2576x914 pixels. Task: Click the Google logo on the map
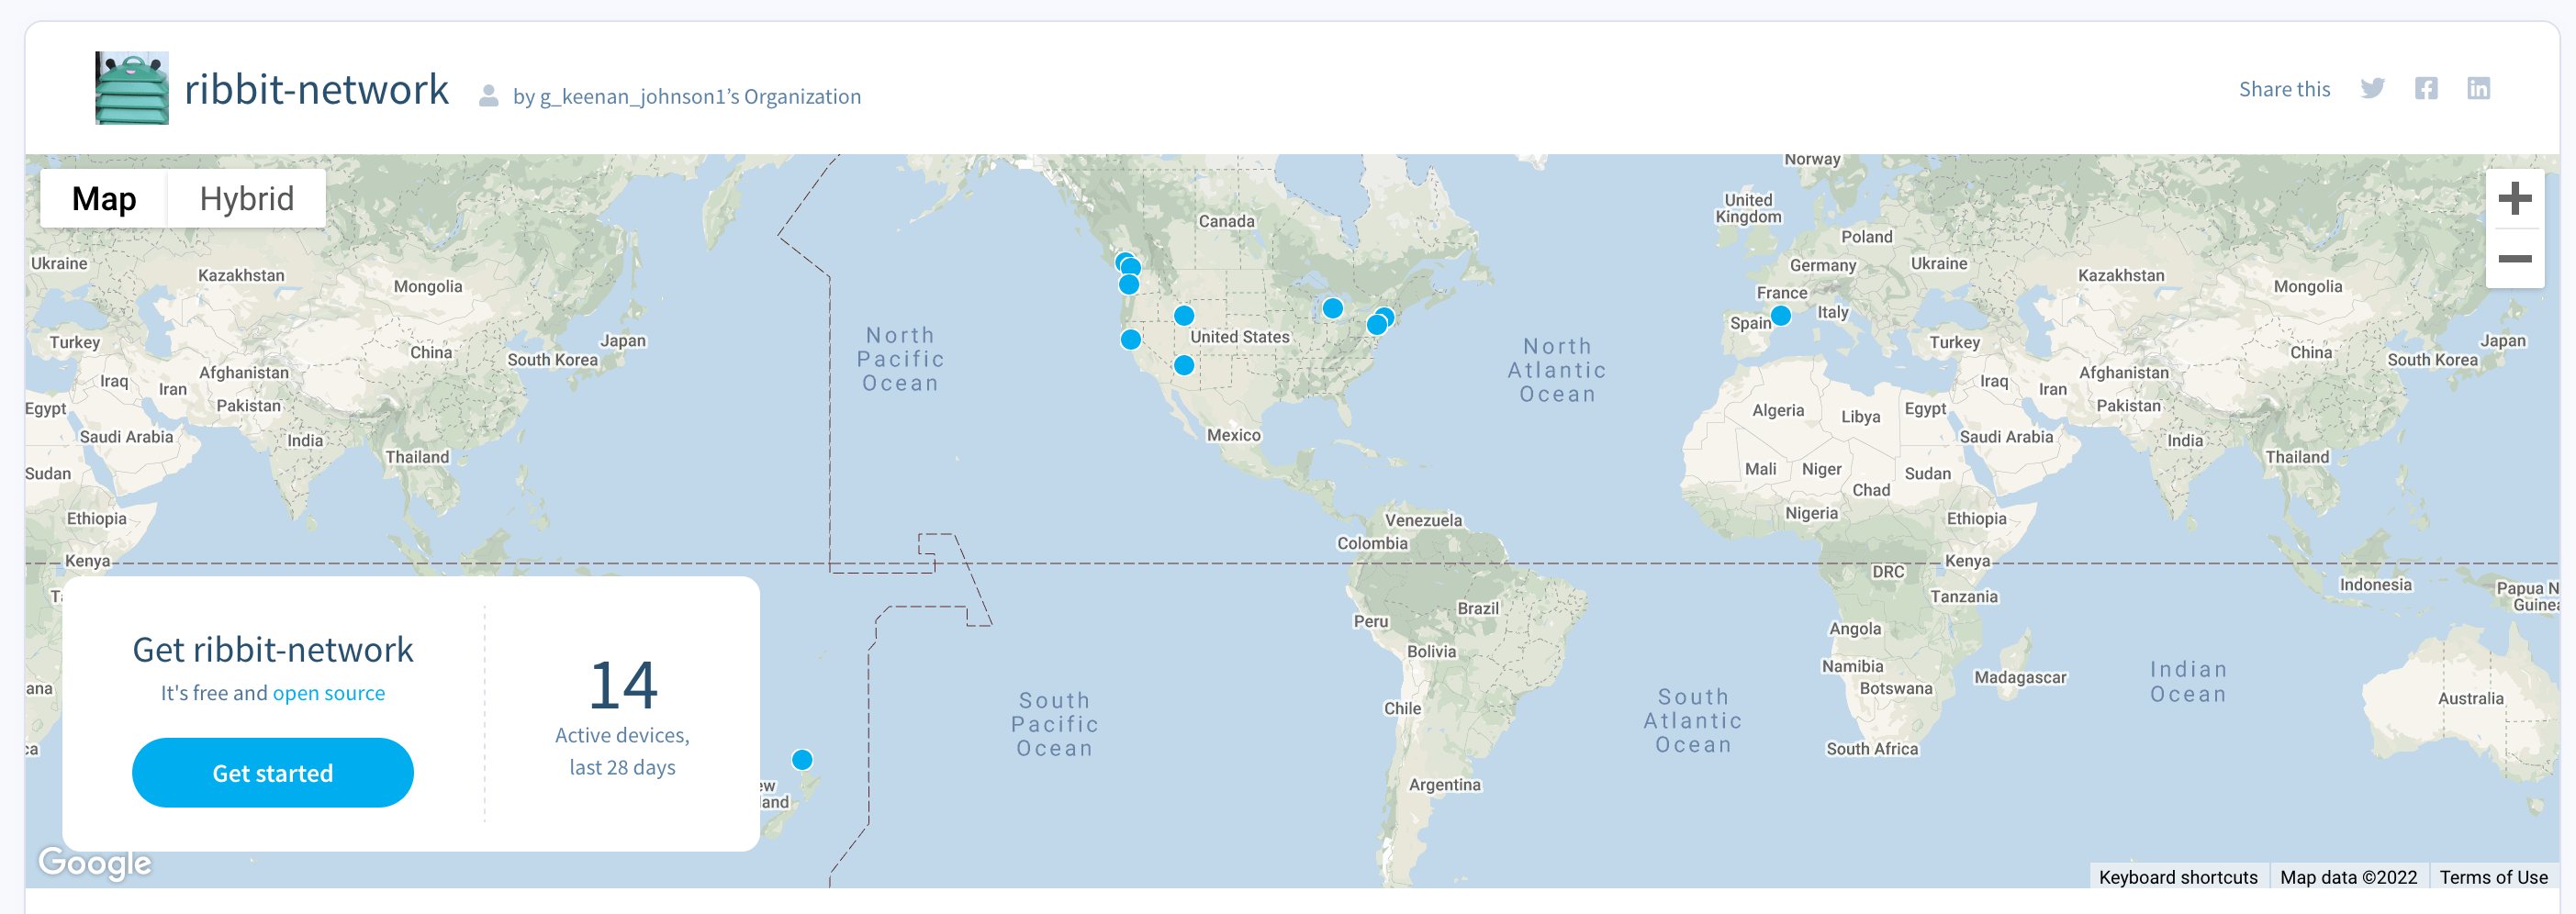pyautogui.click(x=95, y=862)
